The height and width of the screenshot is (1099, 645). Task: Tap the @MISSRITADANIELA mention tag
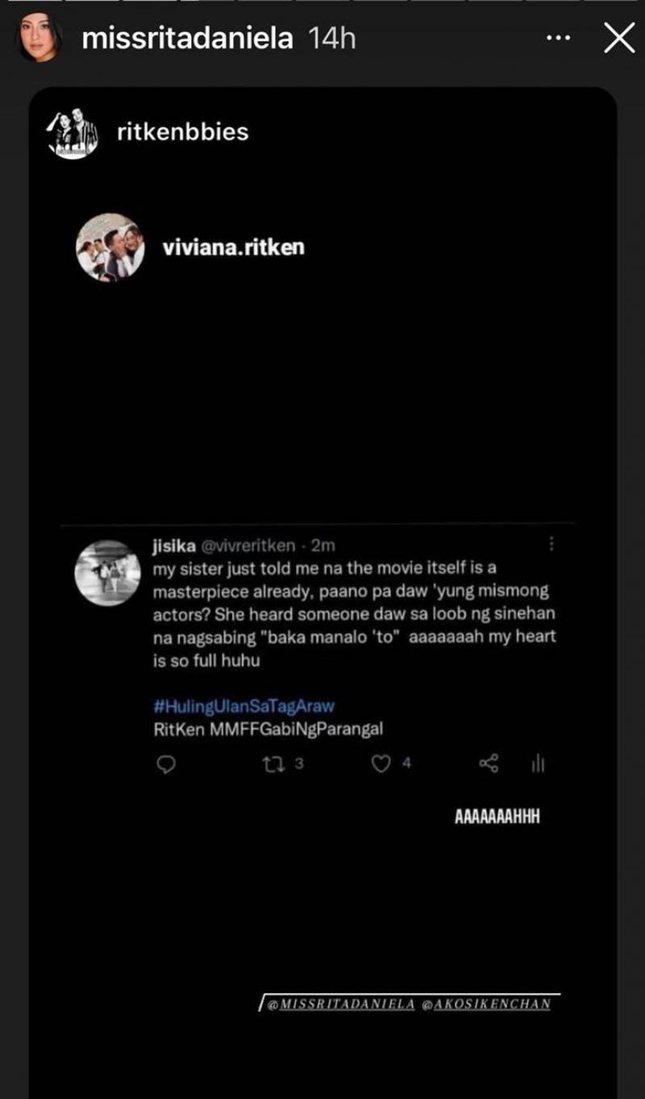click(340, 1005)
